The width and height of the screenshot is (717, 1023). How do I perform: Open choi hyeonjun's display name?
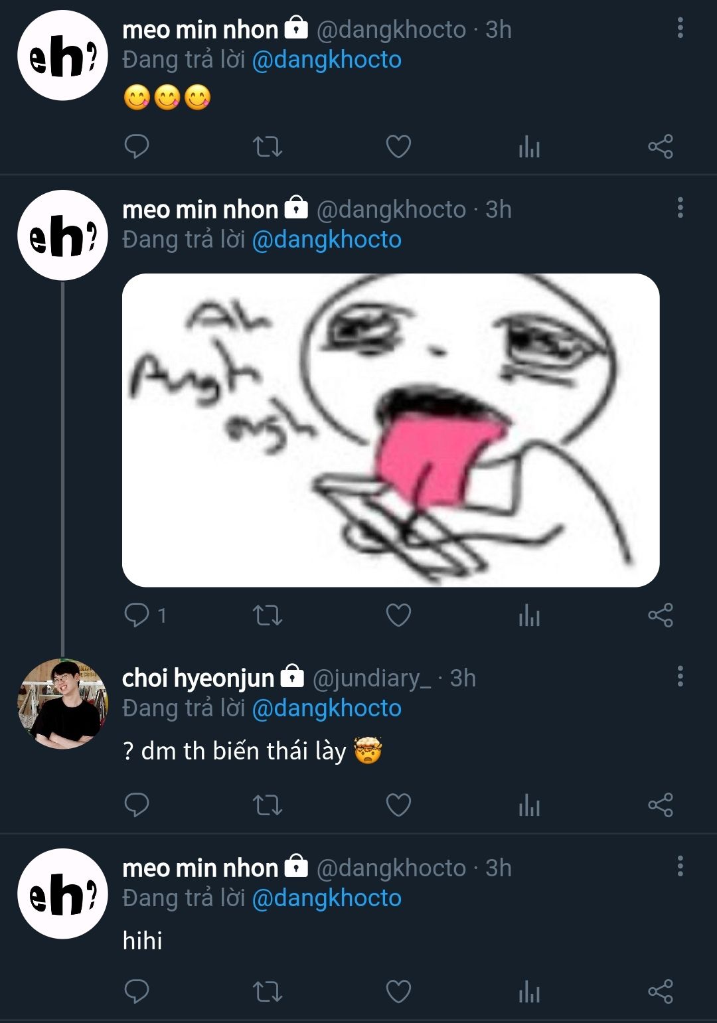coord(198,678)
